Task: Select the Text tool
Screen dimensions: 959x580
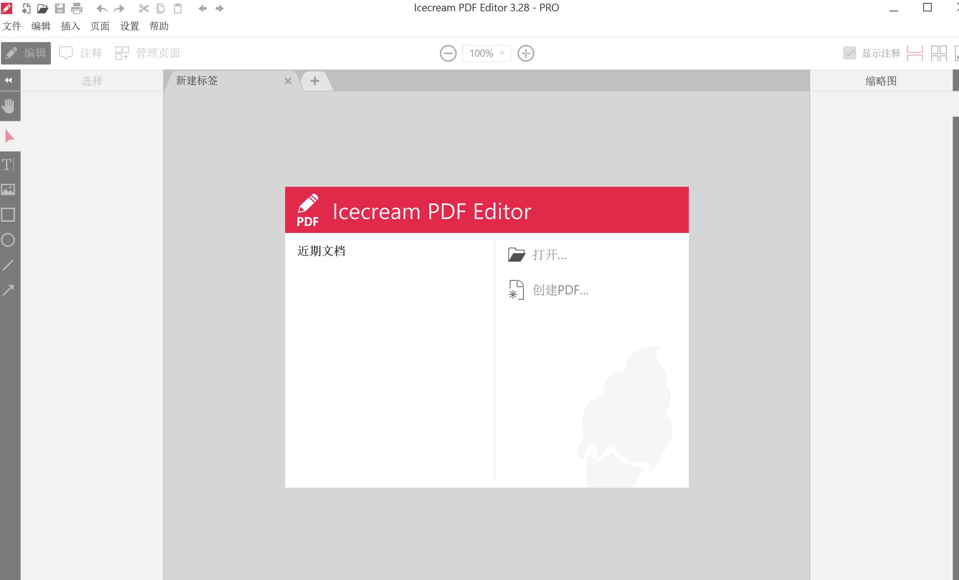Action: tap(8, 165)
